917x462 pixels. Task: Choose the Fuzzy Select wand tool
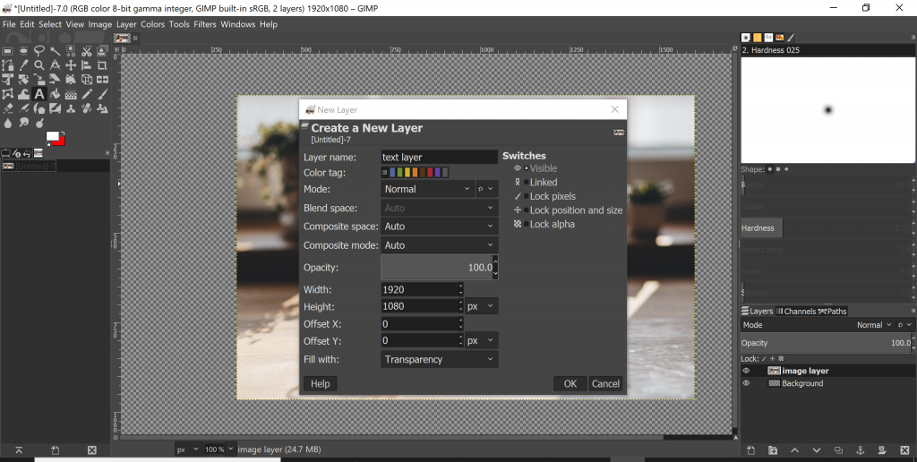pyautogui.click(x=55, y=51)
